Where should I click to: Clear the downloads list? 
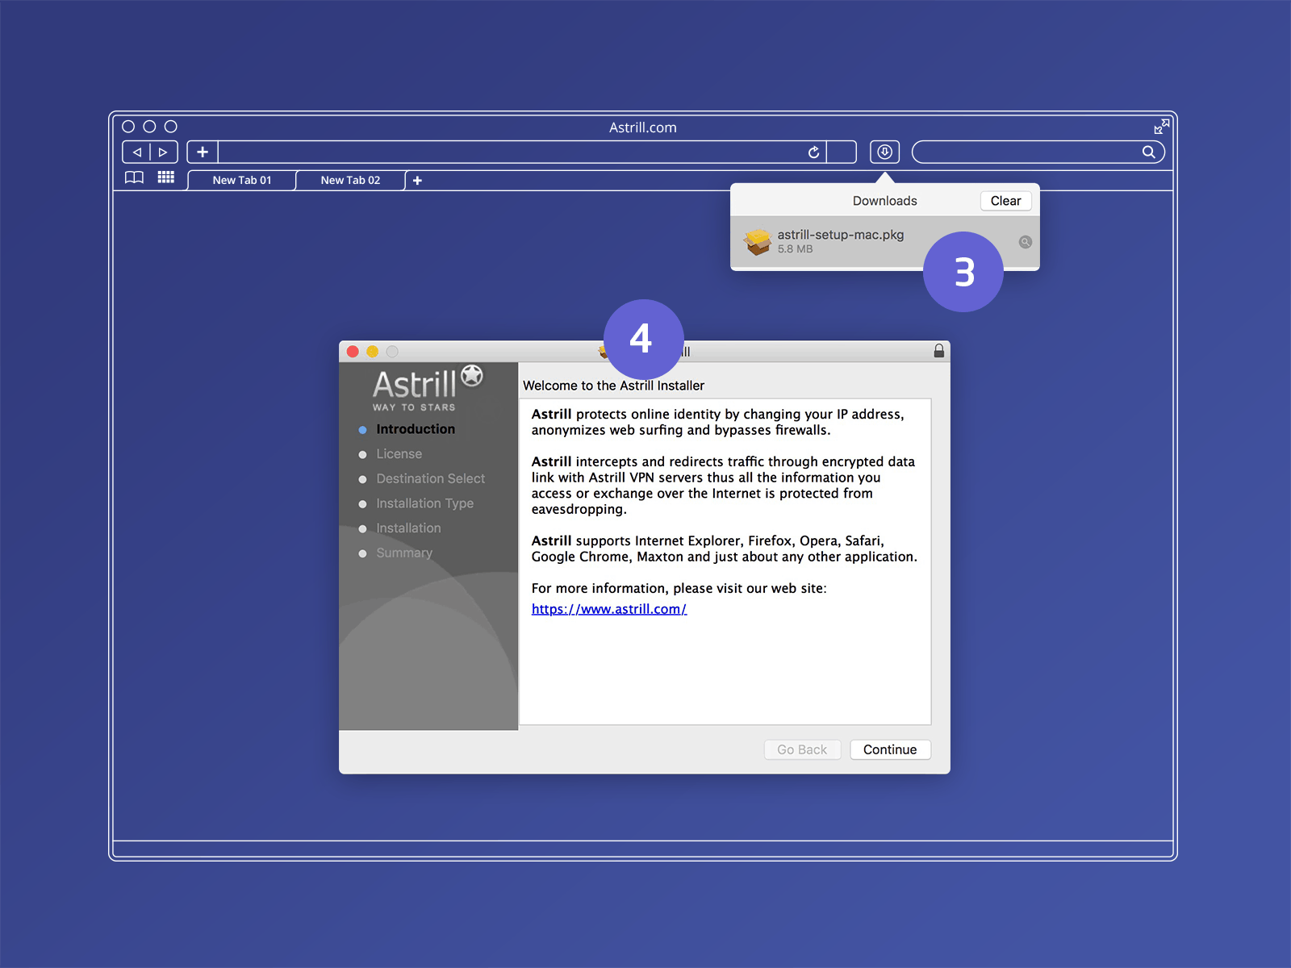1005,201
